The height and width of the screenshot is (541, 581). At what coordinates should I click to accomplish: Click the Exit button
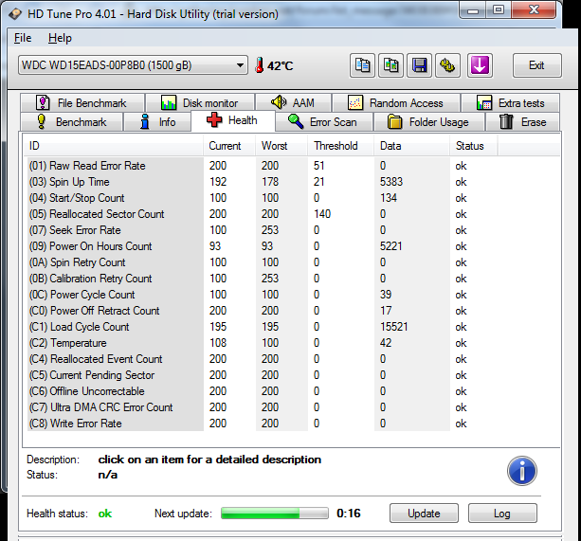(x=536, y=65)
